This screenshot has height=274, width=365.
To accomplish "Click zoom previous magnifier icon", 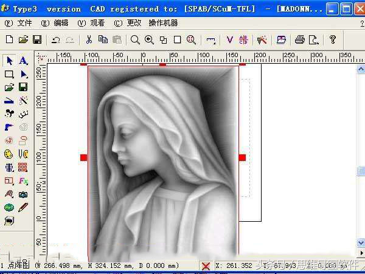I will click(x=149, y=39).
